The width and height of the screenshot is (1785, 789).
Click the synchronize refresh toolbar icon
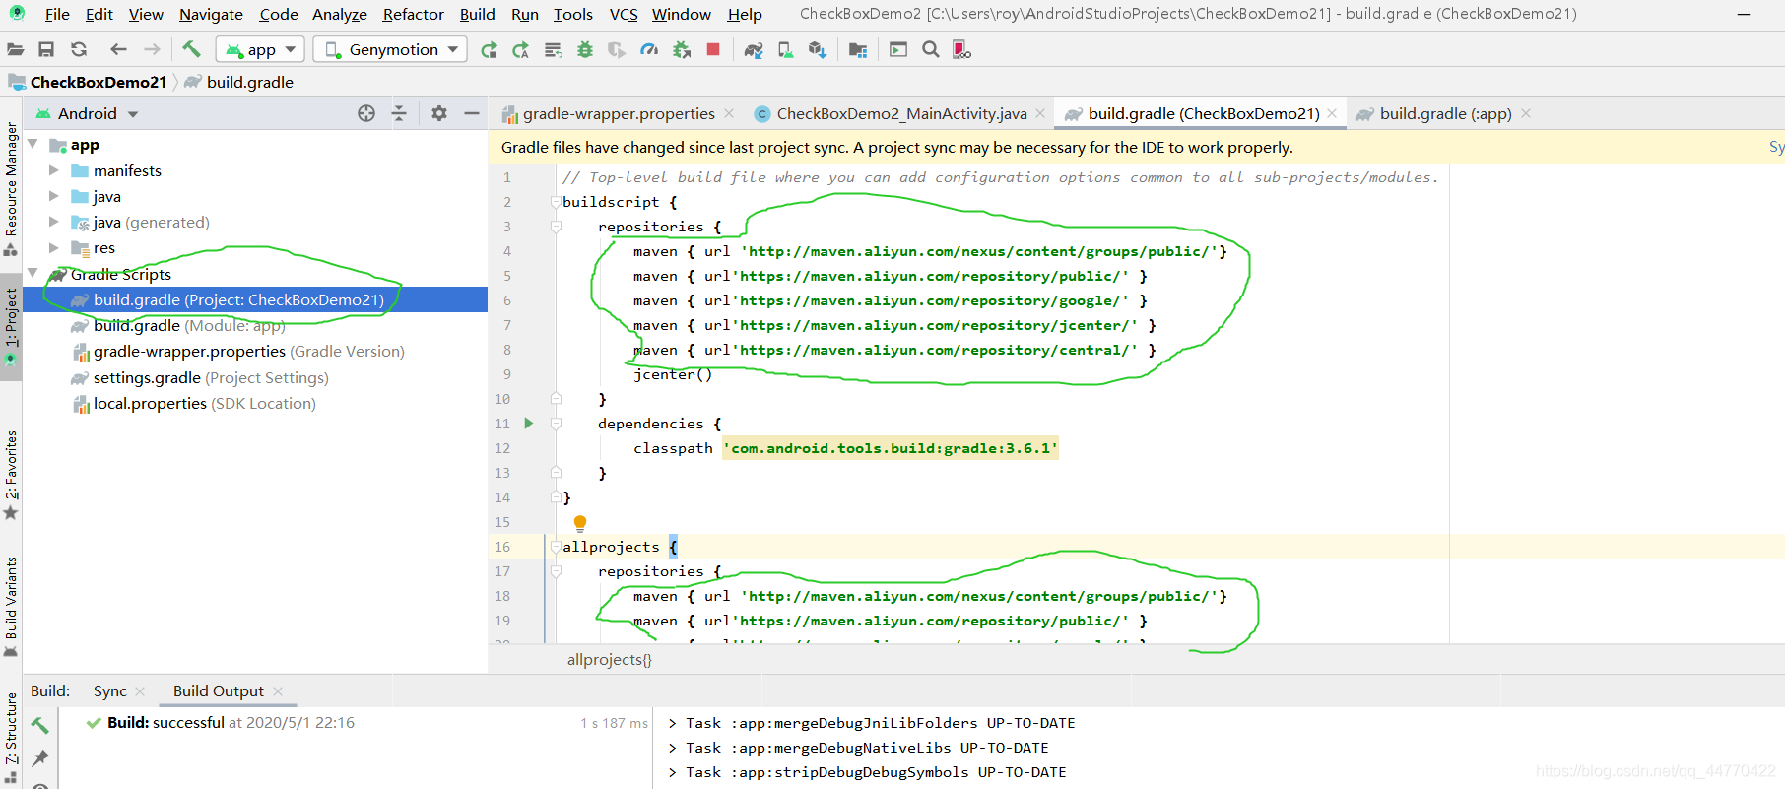[79, 49]
